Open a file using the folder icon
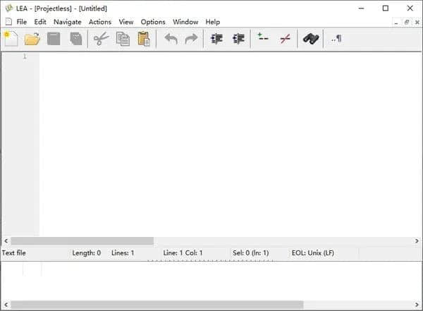Screen dimensions: 423x311 (x=32, y=39)
